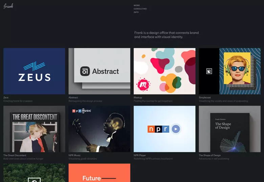The image size is (264, 182).
Task: Click The Shape of Design title link
Action: point(210,155)
